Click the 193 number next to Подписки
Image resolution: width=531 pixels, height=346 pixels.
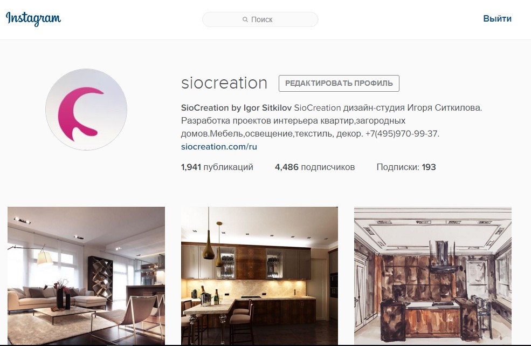coord(429,167)
